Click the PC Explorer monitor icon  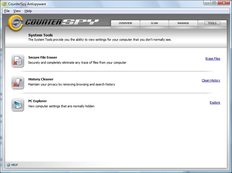click(x=18, y=104)
